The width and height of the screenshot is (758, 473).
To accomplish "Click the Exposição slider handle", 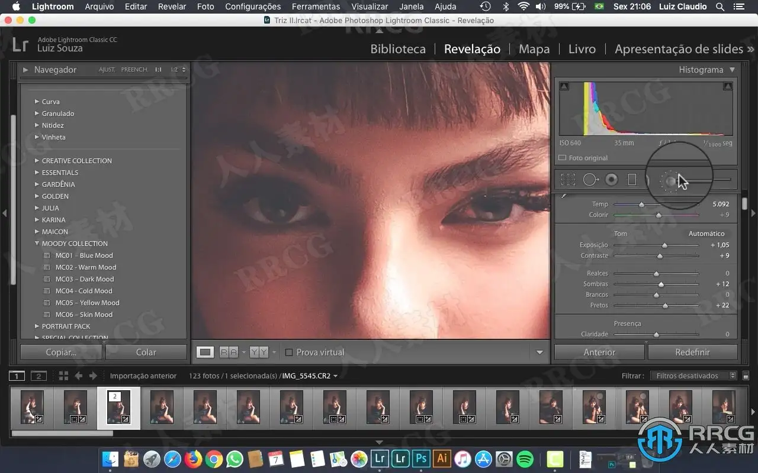I will pos(664,245).
